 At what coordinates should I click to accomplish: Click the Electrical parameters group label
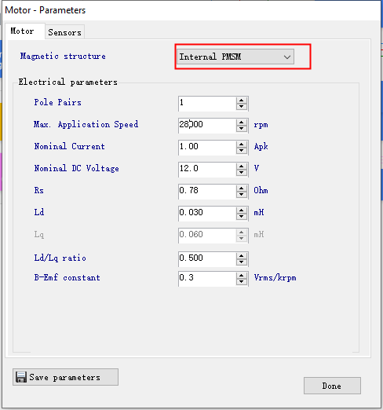pos(68,82)
